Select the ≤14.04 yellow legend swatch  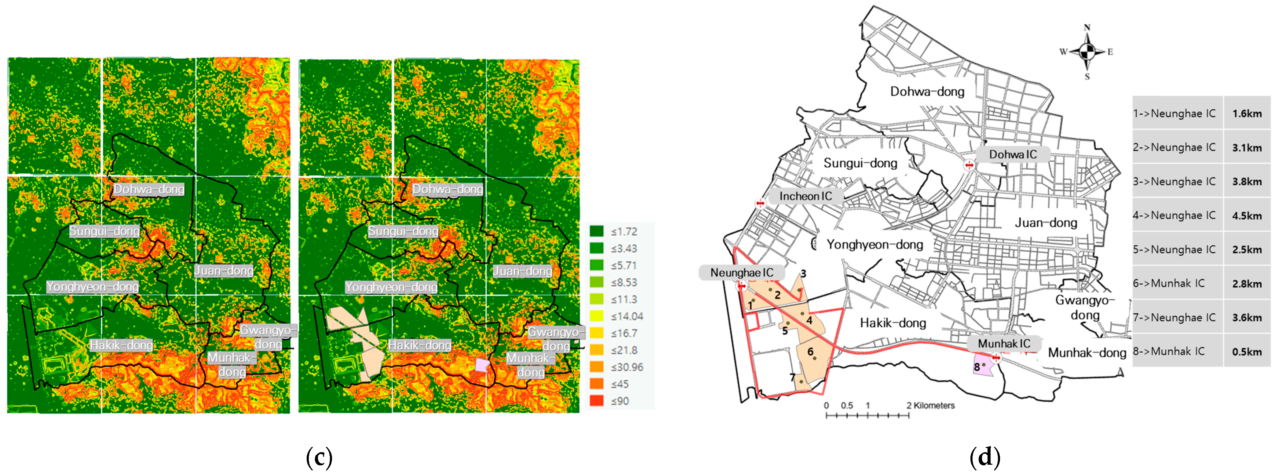[596, 316]
